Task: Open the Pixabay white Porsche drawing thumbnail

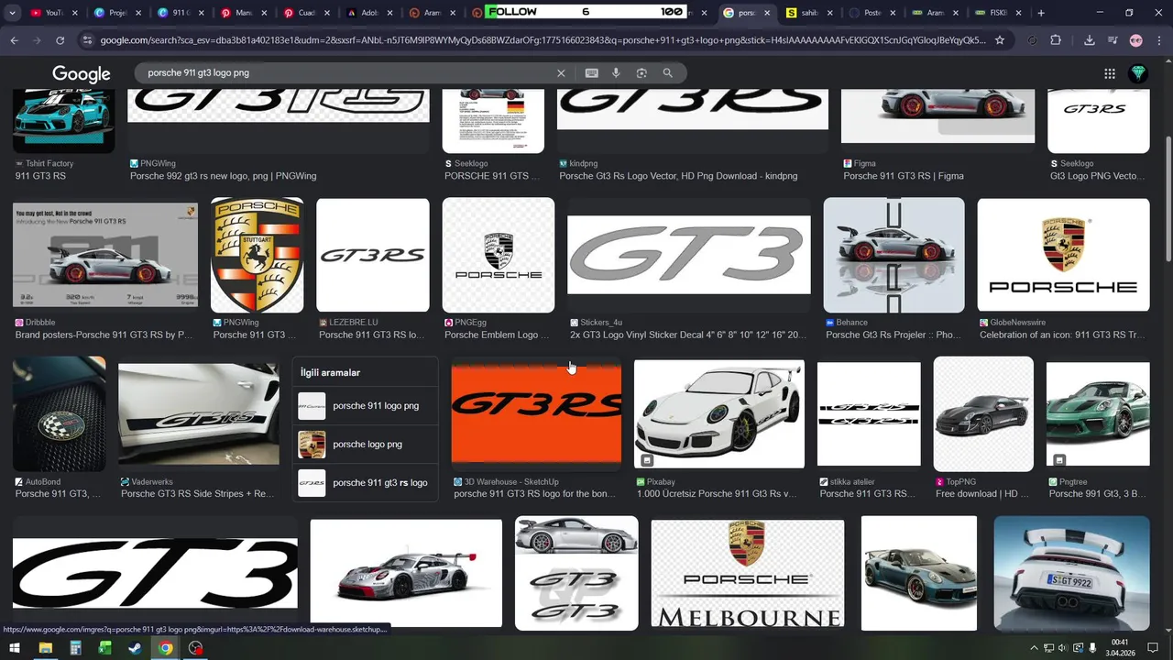Action: (x=719, y=413)
